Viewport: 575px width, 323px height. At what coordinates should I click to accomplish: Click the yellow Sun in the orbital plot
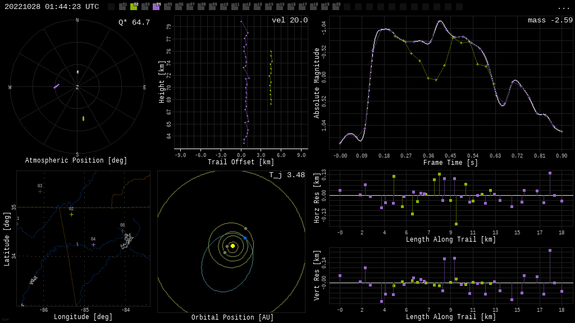[x=232, y=246]
